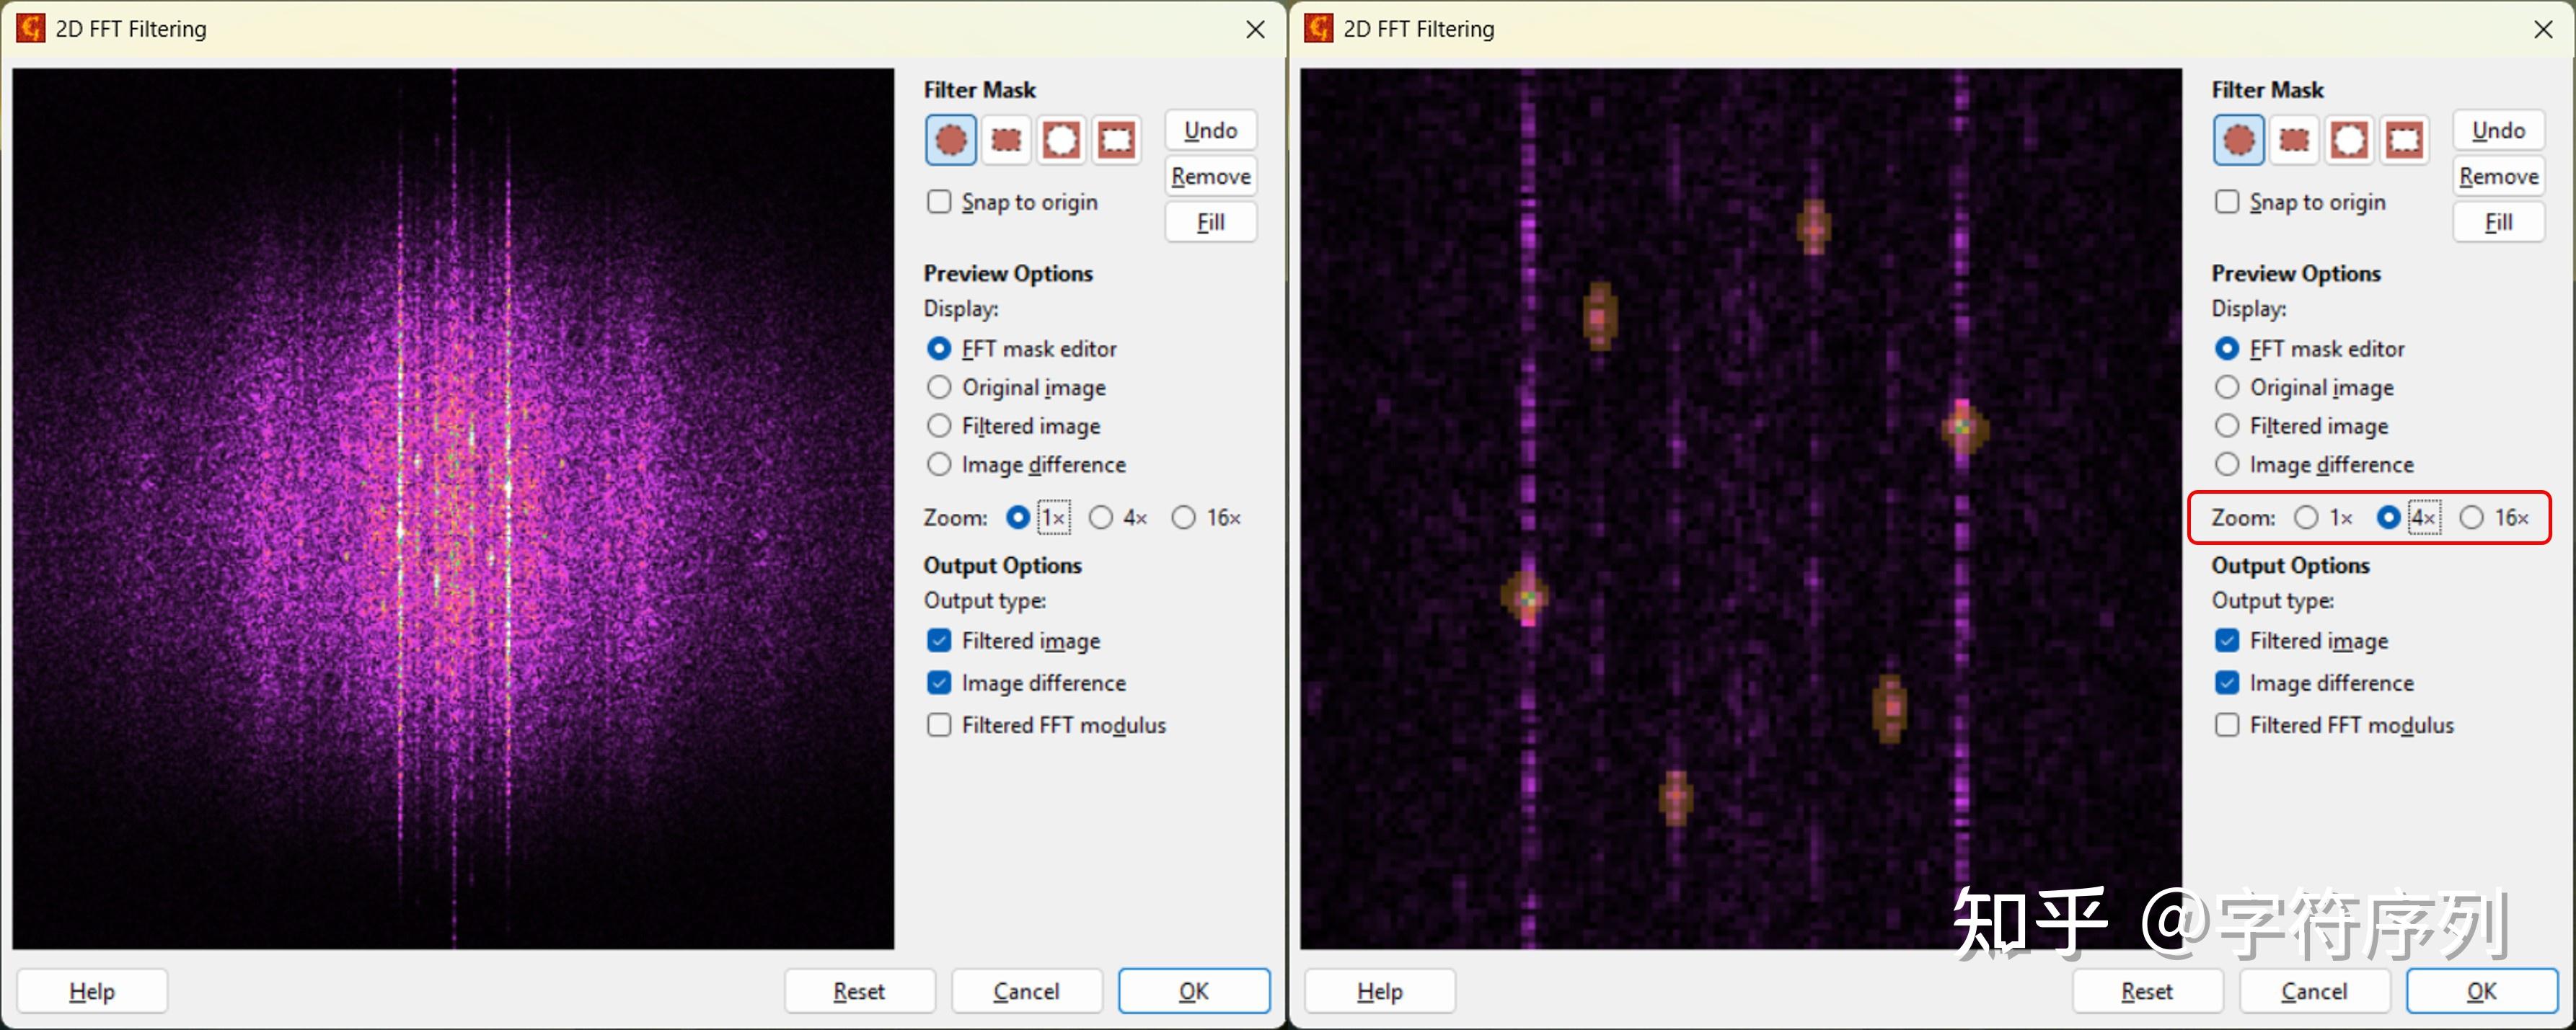Viewport: 2576px width, 1030px height.
Task: Select filled ellipse mask tool in left dialog
Action: pos(950,140)
